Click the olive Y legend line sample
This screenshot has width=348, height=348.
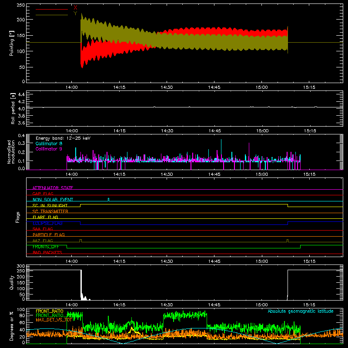pyautogui.click(x=52, y=15)
